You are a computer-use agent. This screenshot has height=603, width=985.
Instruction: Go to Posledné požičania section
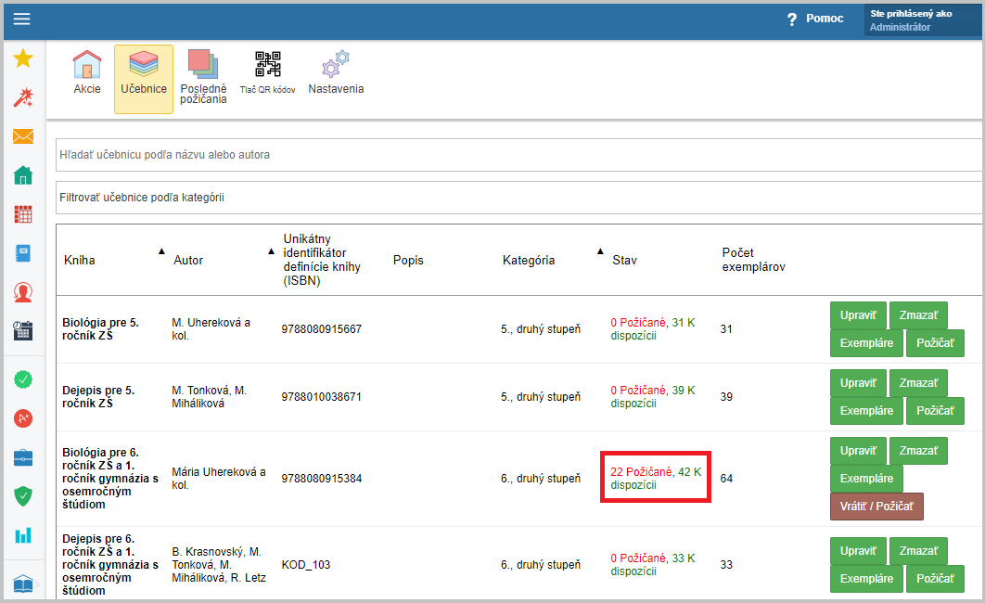(x=203, y=76)
